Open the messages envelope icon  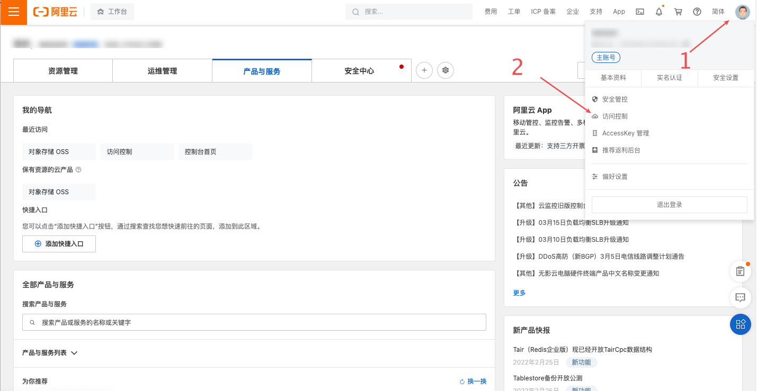[639, 11]
